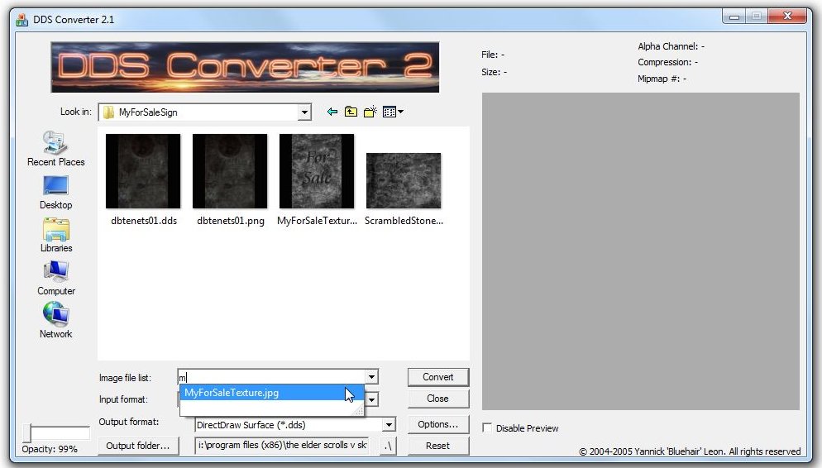
Task: Expand the Look in folder dropdown
Action: tap(304, 112)
